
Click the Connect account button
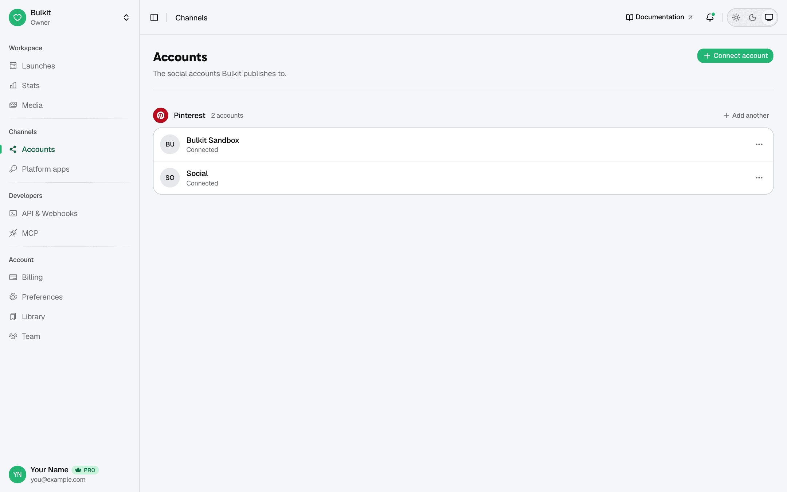735,55
